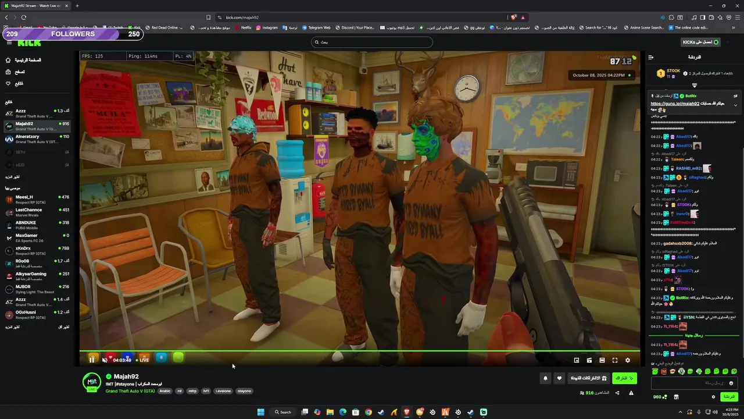Open Alneratzory channel in sidebar
Image resolution: width=744 pixels, height=419 pixels.
37,139
